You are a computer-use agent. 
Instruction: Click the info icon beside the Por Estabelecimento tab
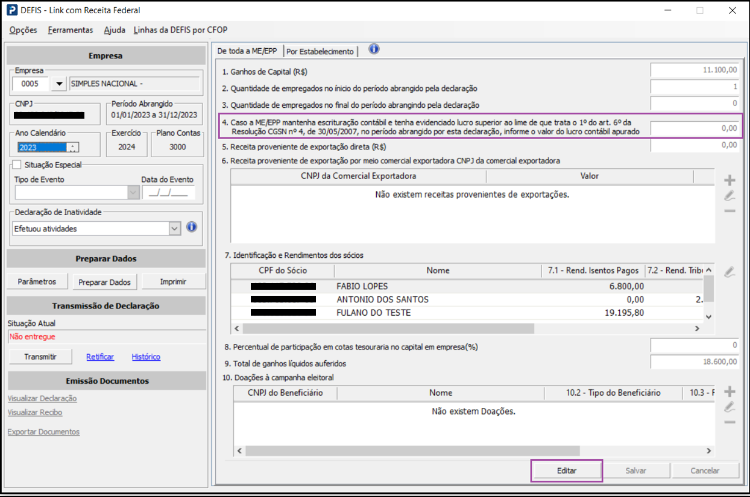(x=374, y=49)
